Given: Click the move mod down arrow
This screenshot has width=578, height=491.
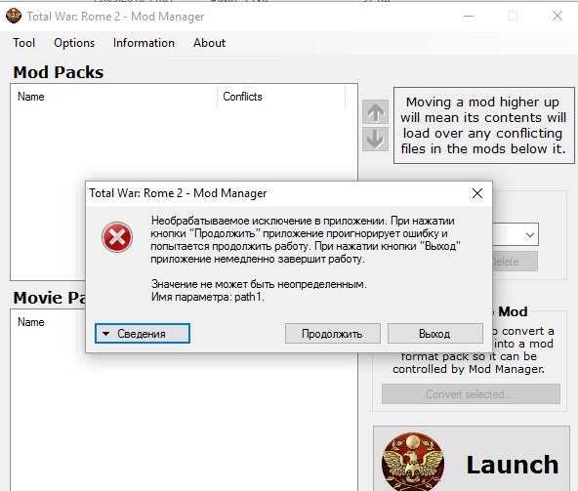Looking at the screenshot, I should [375, 140].
